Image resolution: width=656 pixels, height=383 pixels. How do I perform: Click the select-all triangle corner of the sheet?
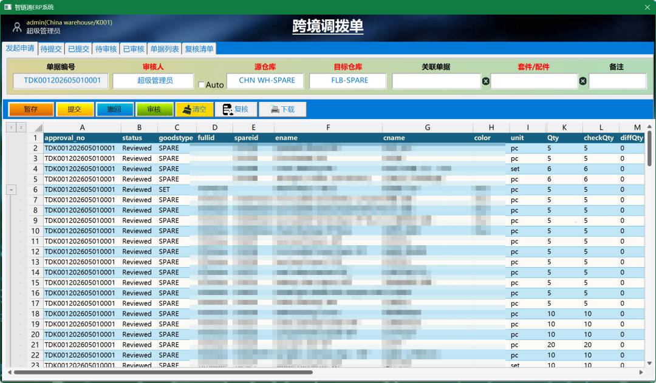(38, 127)
